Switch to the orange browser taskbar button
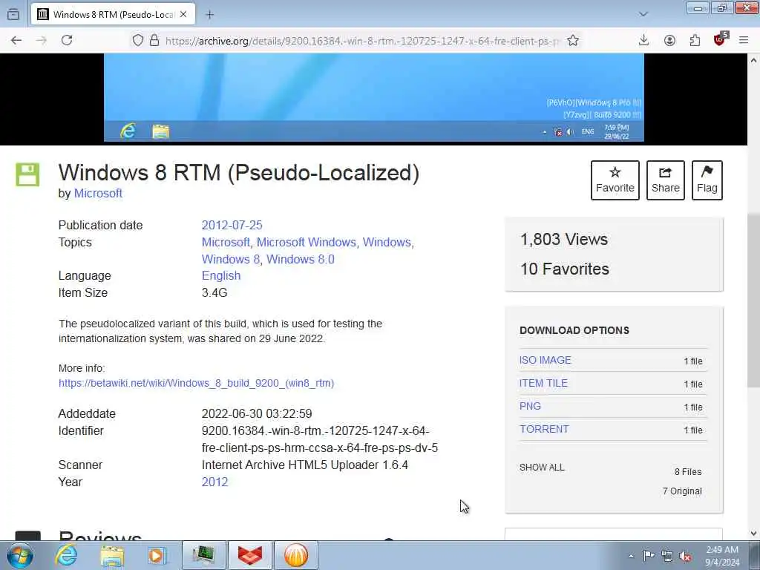Viewport: 760px width, 570px height. [x=296, y=555]
